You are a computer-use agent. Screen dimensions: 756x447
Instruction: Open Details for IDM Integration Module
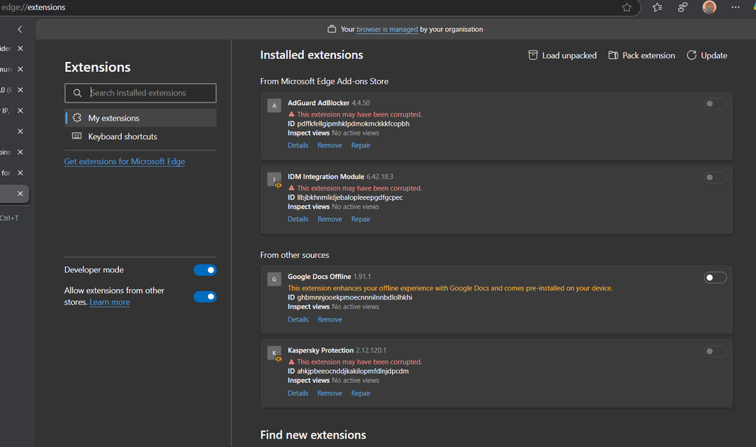[x=298, y=219]
